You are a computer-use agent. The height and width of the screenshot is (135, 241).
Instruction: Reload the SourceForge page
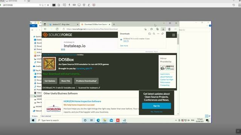coord(57,29)
